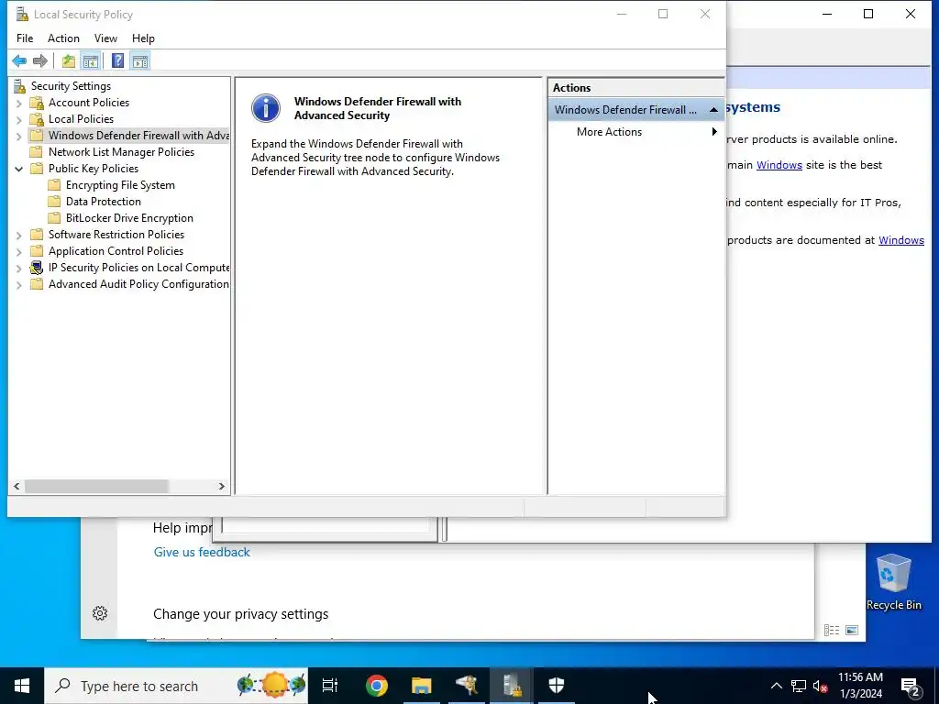Image resolution: width=939 pixels, height=704 pixels.
Task: Click the admin tools key icon on taskbar
Action: [x=467, y=686]
